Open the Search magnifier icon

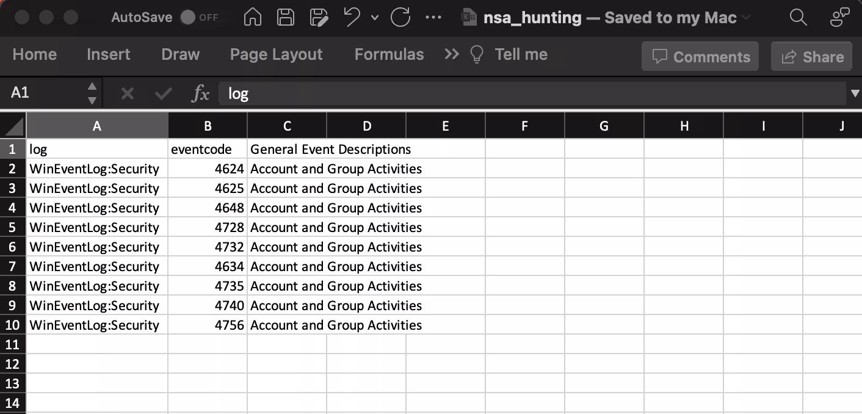(x=798, y=18)
